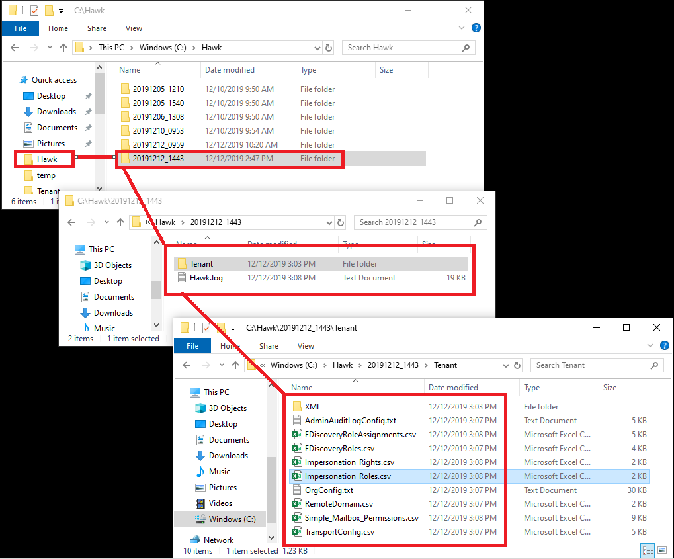674x559 pixels.
Task: Go up one level in C:\Hawk window
Action: click(63, 48)
